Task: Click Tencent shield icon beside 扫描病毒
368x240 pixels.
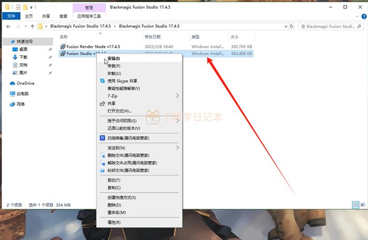Action: point(102,138)
